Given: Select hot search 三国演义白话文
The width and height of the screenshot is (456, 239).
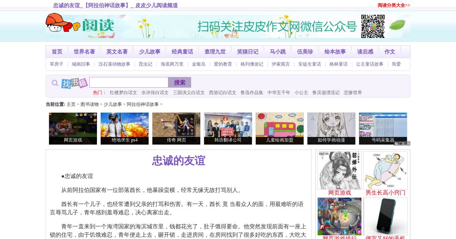Looking at the screenshot, I should (189, 93).
